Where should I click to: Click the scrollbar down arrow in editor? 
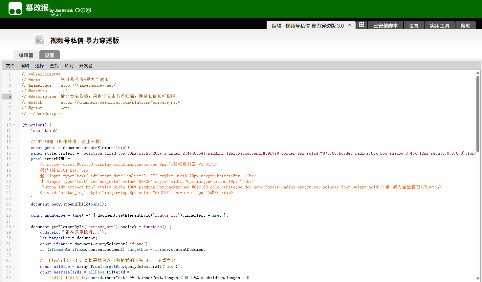point(478,279)
